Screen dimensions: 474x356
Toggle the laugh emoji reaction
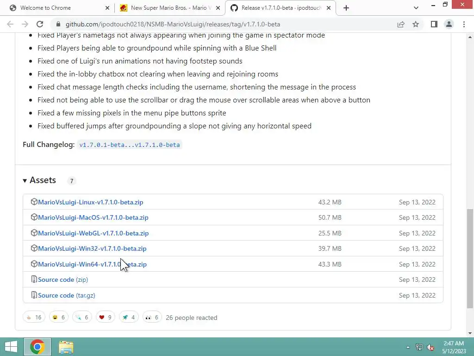click(59, 317)
